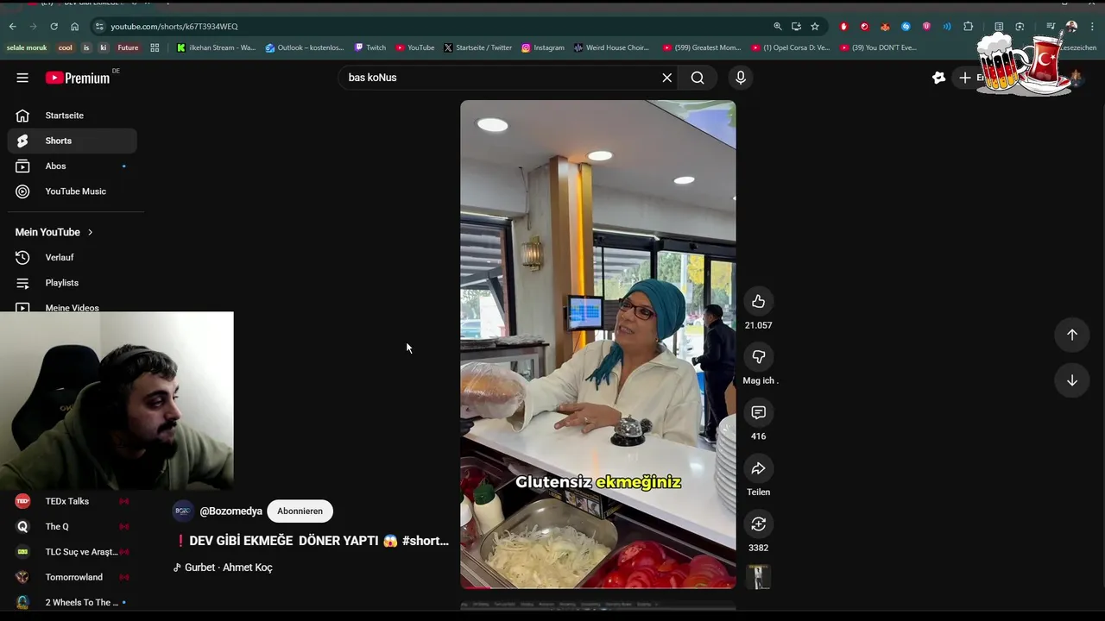Open comments showing 416
This screenshot has height=621, width=1105.
(x=758, y=412)
